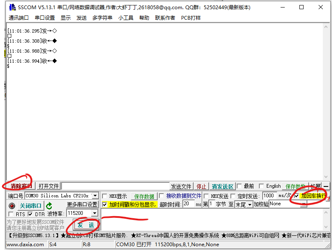Click the www.daxia.com status bar link
332x250 pixels.
click(x=25, y=245)
